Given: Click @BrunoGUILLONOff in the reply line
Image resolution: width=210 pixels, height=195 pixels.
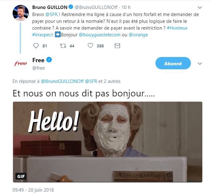Looking at the screenshot, I should tap(62, 81).
